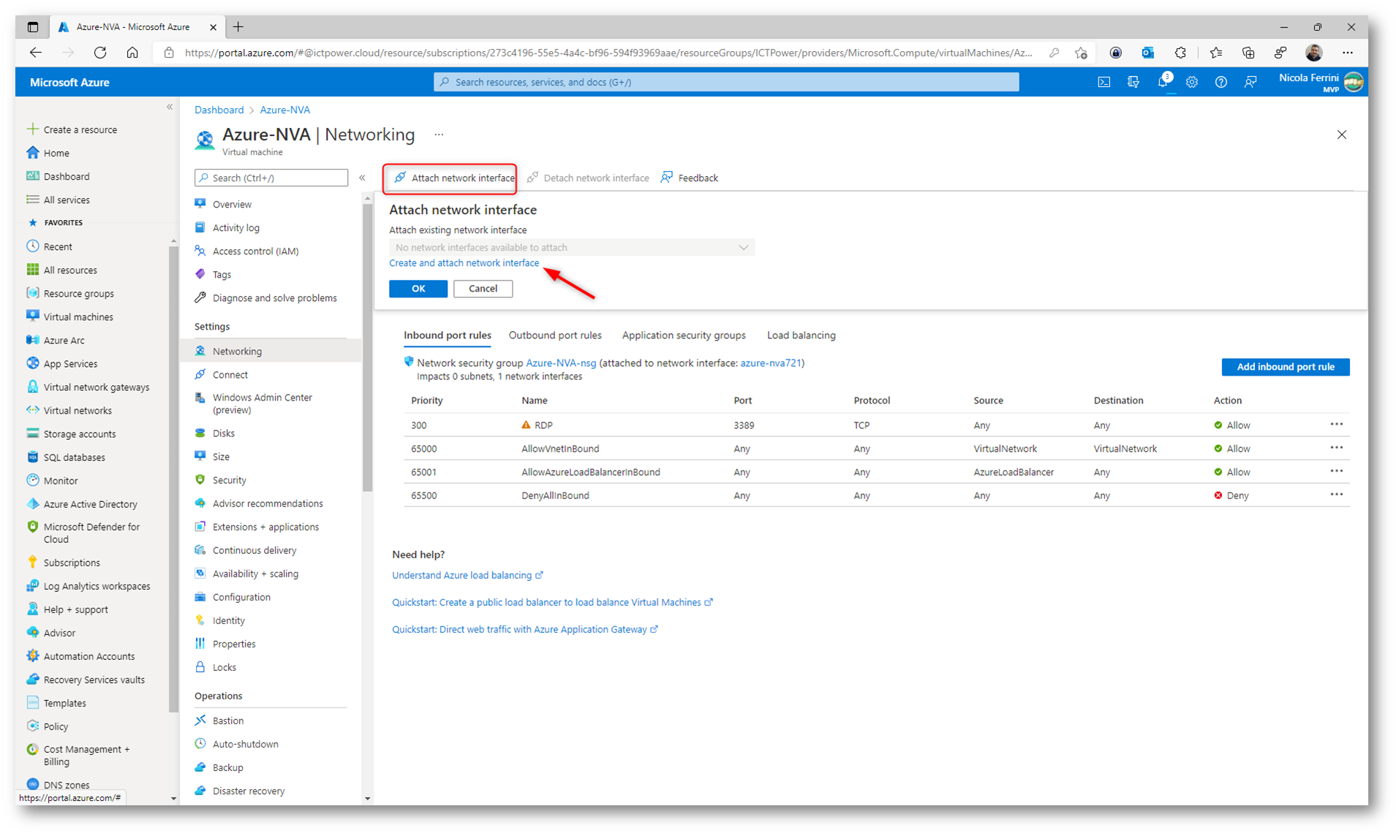Click the Bastion icon under Operations
Screen dimensions: 1399x836
pyautogui.click(x=200, y=720)
